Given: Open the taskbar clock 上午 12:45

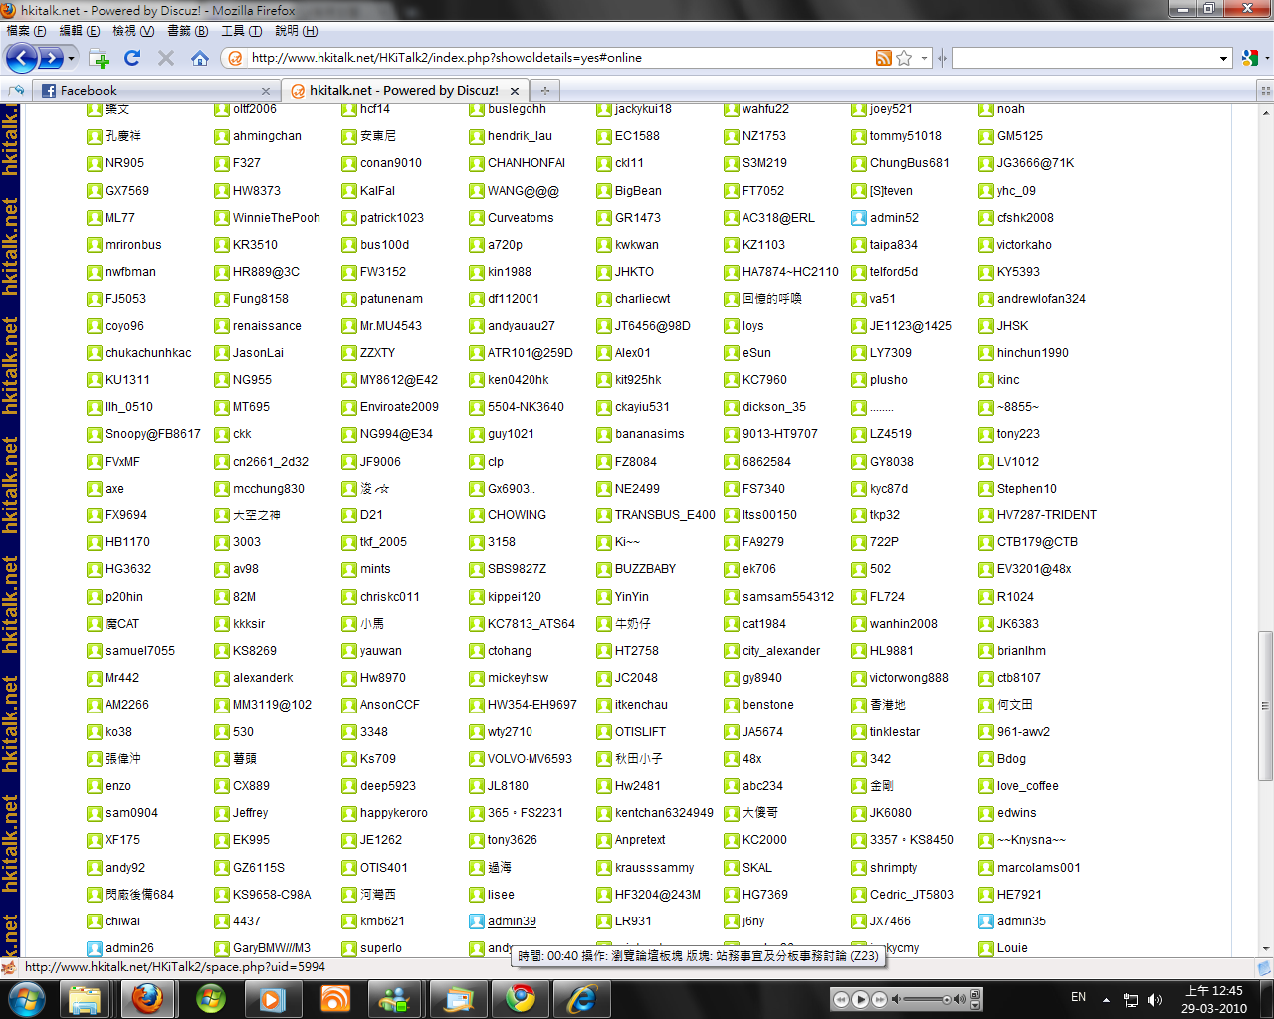Looking at the screenshot, I should click(x=1214, y=999).
